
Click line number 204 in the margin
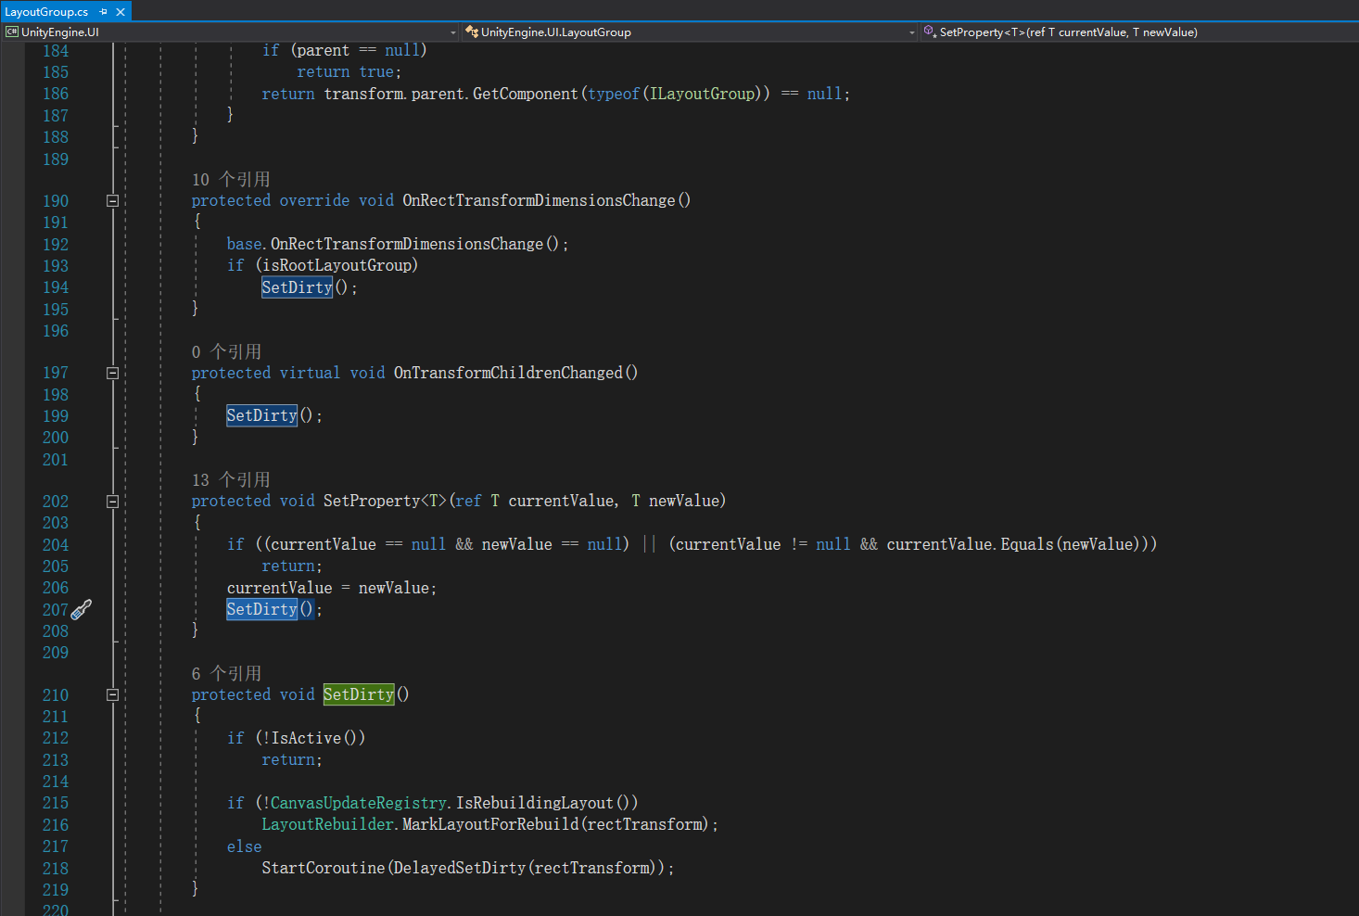[x=56, y=544]
